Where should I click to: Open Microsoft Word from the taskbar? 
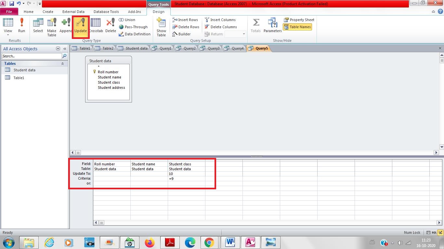[x=230, y=243]
